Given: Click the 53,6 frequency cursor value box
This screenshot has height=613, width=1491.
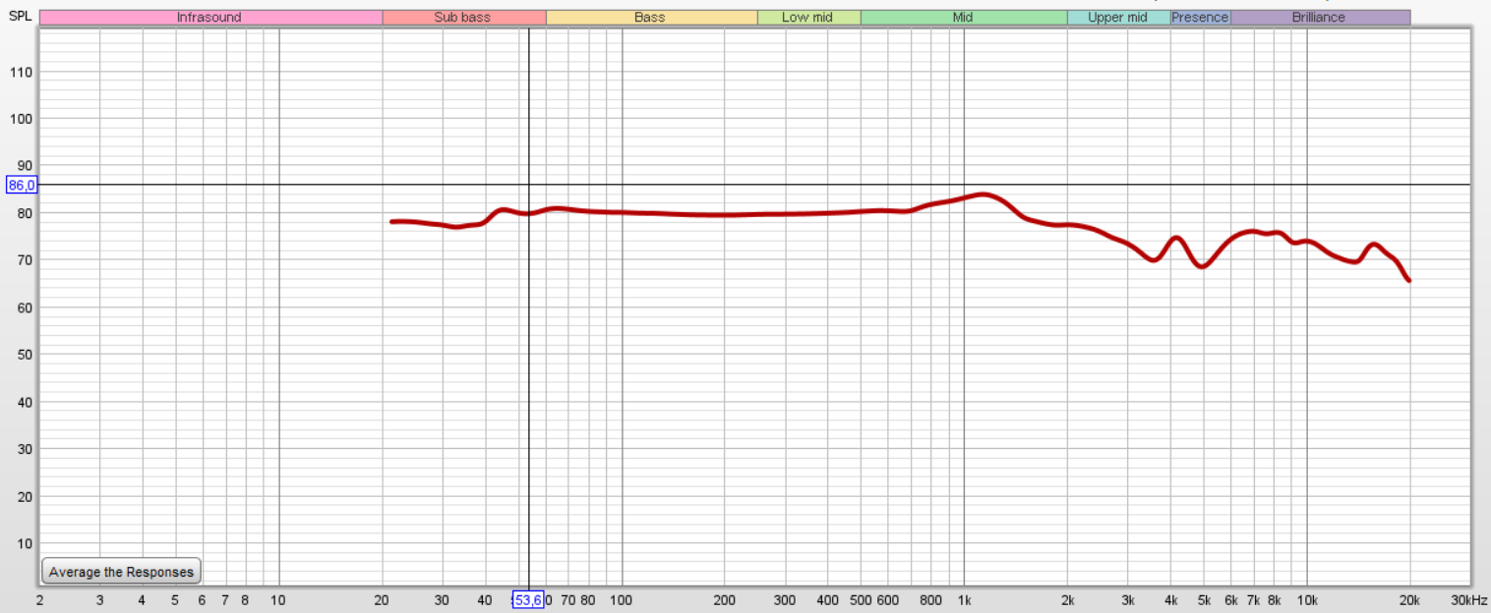Looking at the screenshot, I should point(527,600).
